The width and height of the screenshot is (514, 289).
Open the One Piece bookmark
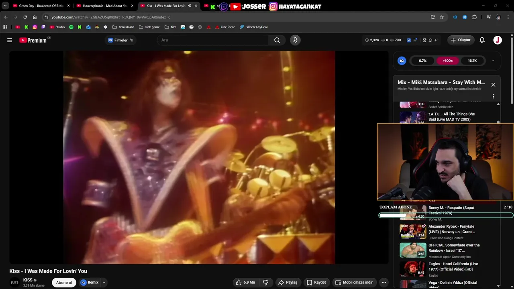(225, 27)
